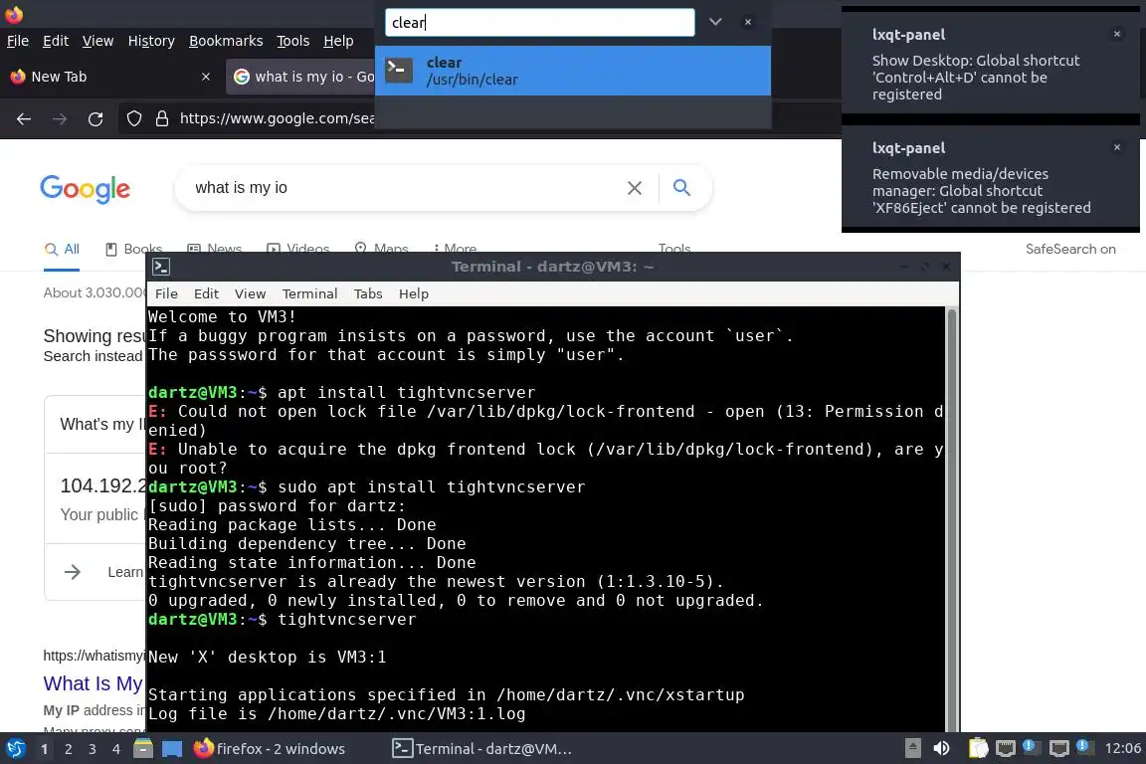Dismiss the Removable media shortcut notification

point(1117,147)
